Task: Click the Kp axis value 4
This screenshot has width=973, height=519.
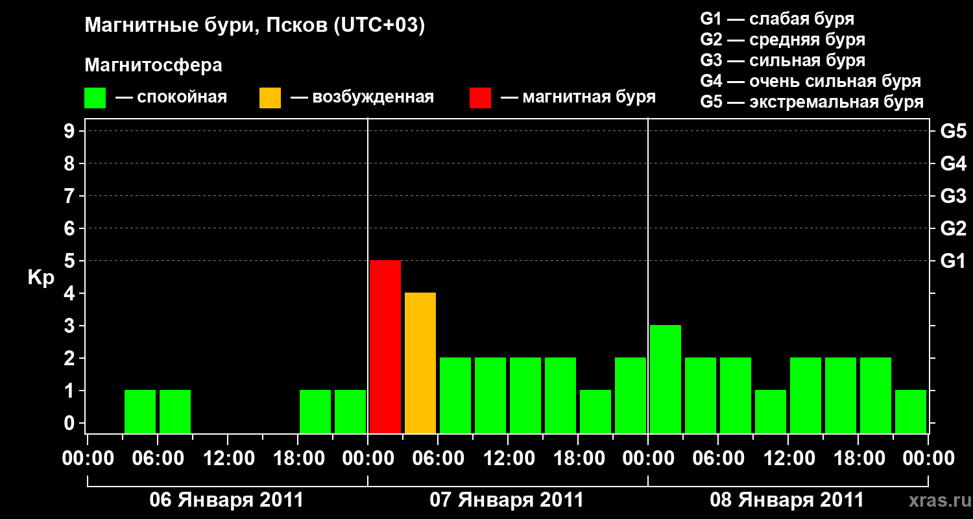Action: pos(70,293)
